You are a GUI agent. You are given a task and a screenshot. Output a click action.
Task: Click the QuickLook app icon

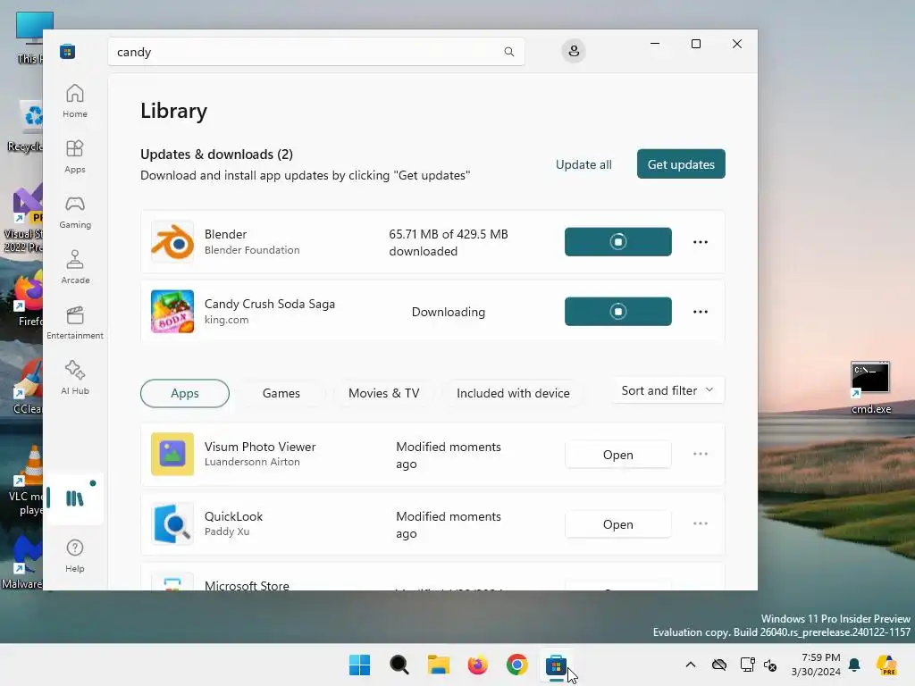[172, 523]
